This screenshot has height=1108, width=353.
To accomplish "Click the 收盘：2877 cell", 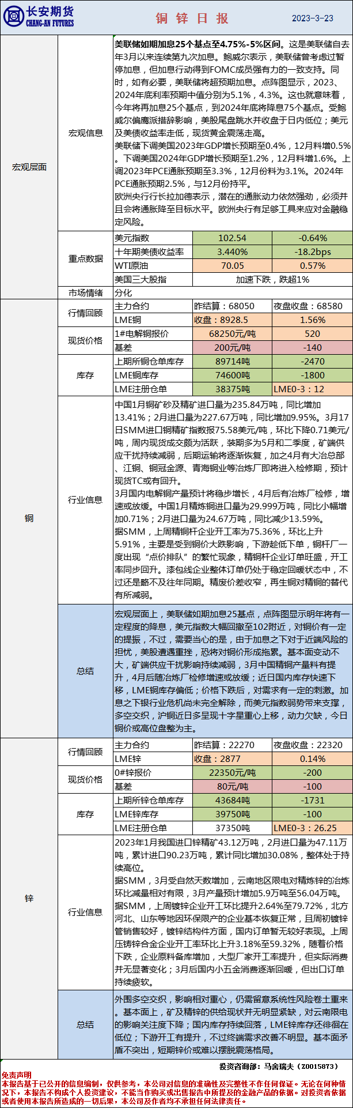I will click(232, 758).
